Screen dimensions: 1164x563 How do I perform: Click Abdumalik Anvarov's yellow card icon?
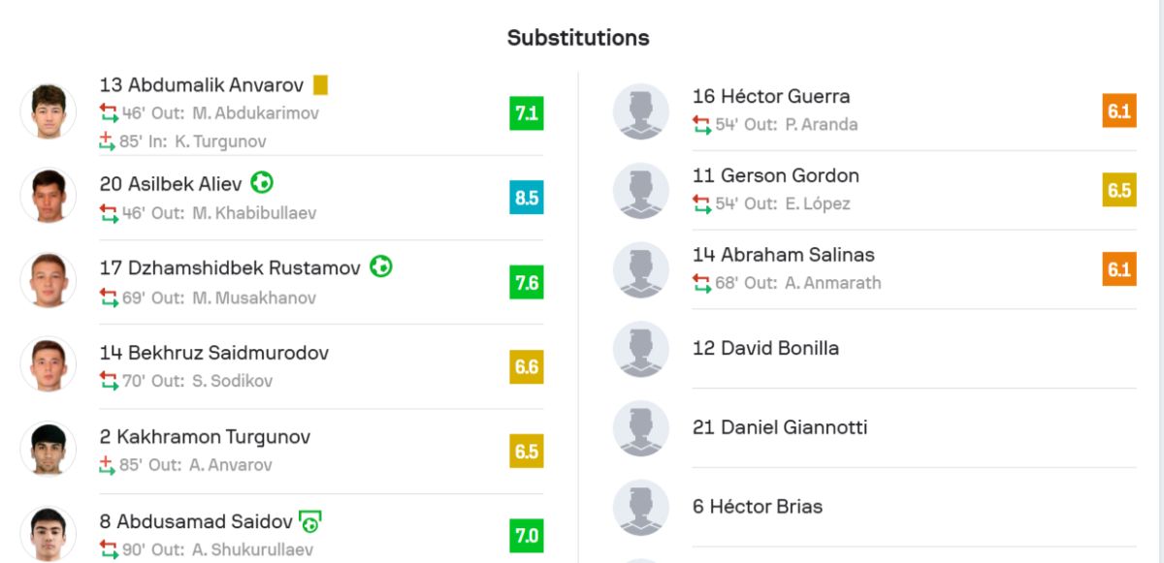click(x=320, y=85)
